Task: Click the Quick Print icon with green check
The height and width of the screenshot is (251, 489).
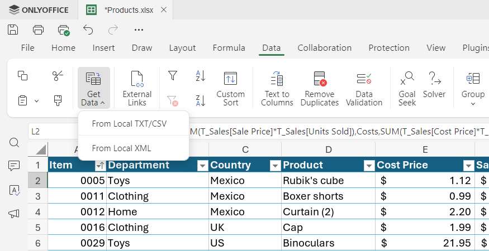Action: click(x=64, y=30)
